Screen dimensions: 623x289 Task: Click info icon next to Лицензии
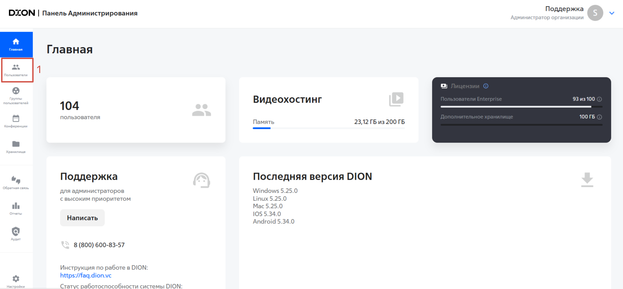[x=486, y=86]
